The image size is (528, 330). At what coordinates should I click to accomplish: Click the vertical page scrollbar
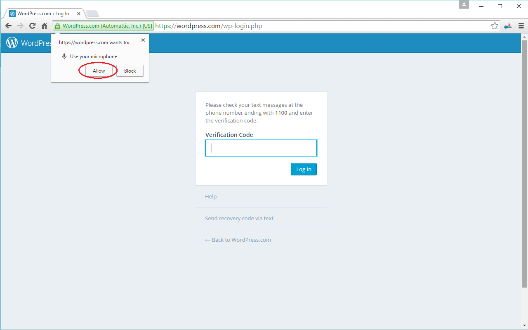pos(524,164)
